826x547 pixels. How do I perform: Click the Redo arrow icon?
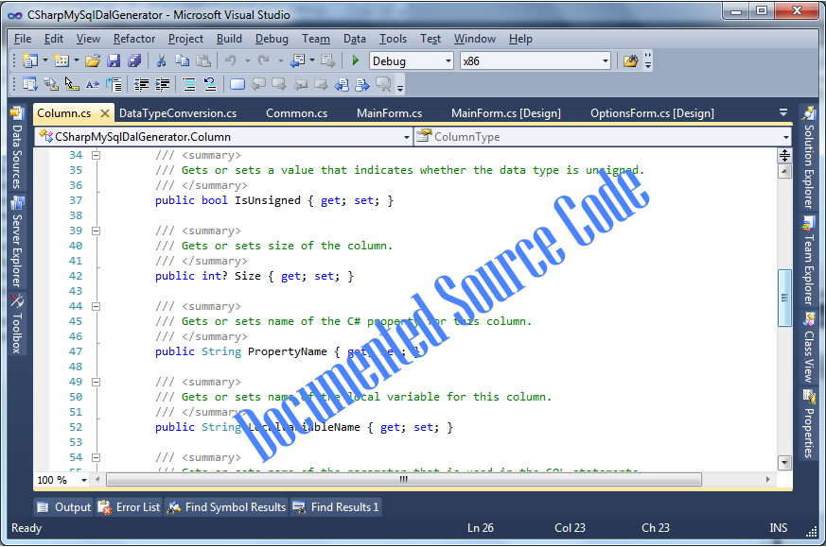[x=264, y=61]
